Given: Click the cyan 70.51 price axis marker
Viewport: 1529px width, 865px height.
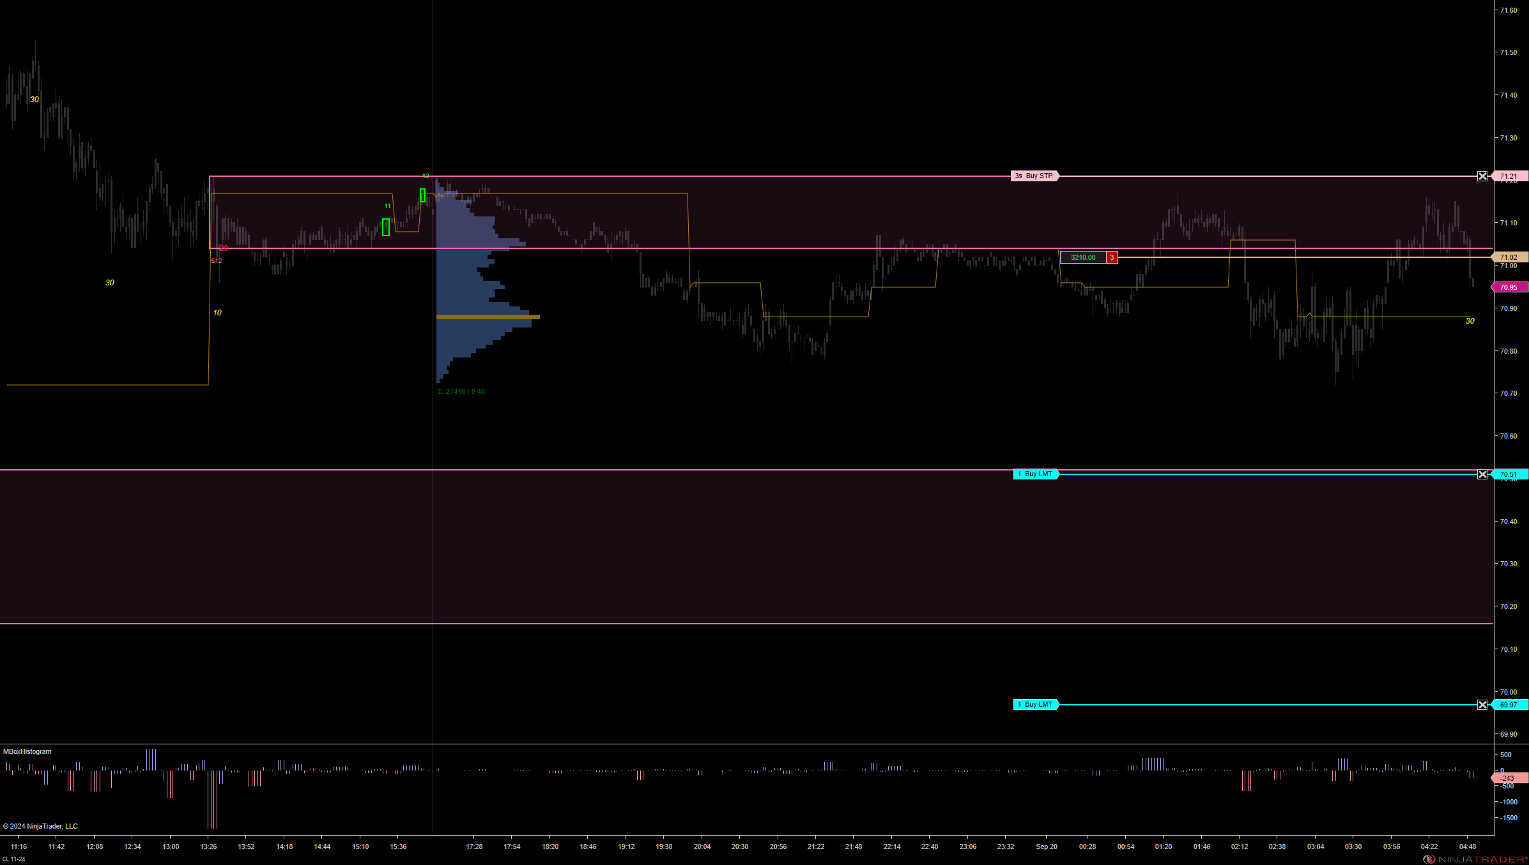Looking at the screenshot, I should (x=1509, y=474).
